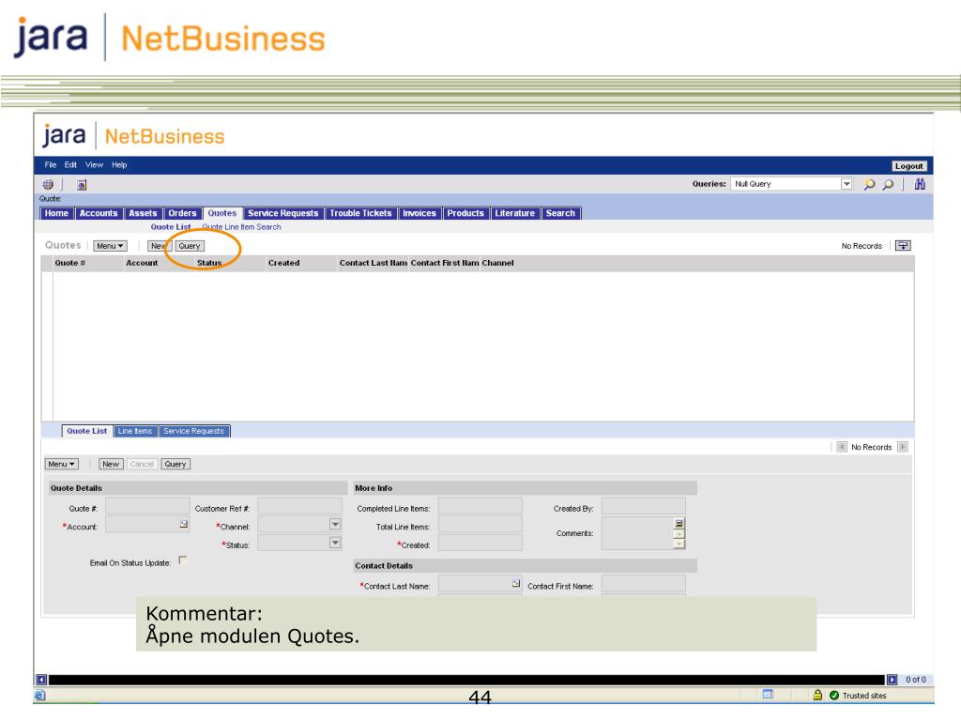The image size is (961, 721).
Task: Click Query button right of Cancel
Action: pyautogui.click(x=175, y=464)
